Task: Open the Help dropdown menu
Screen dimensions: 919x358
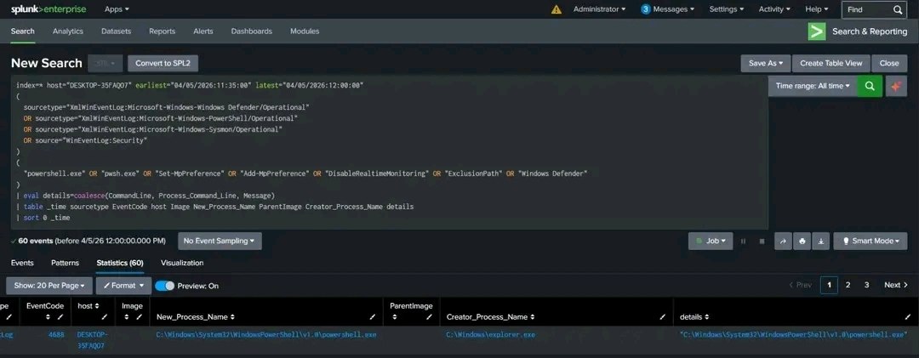Action: point(816,9)
